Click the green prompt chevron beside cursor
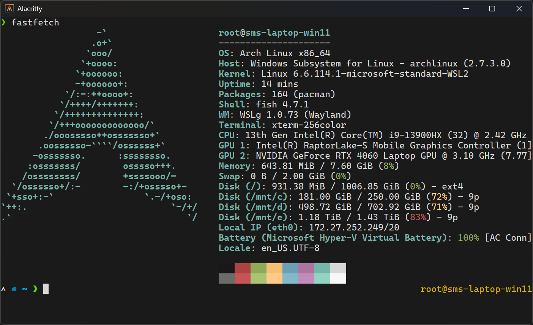The image size is (533, 325). [35, 289]
